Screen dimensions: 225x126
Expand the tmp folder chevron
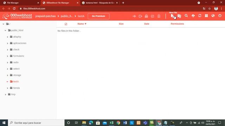[x=6, y=94]
